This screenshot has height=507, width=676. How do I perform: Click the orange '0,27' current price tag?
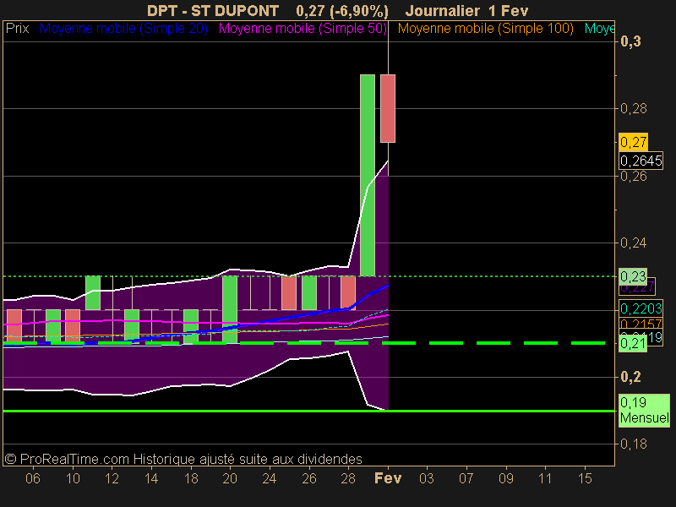coord(633,142)
